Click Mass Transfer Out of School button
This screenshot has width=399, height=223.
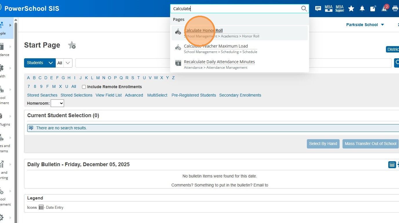[370, 144]
